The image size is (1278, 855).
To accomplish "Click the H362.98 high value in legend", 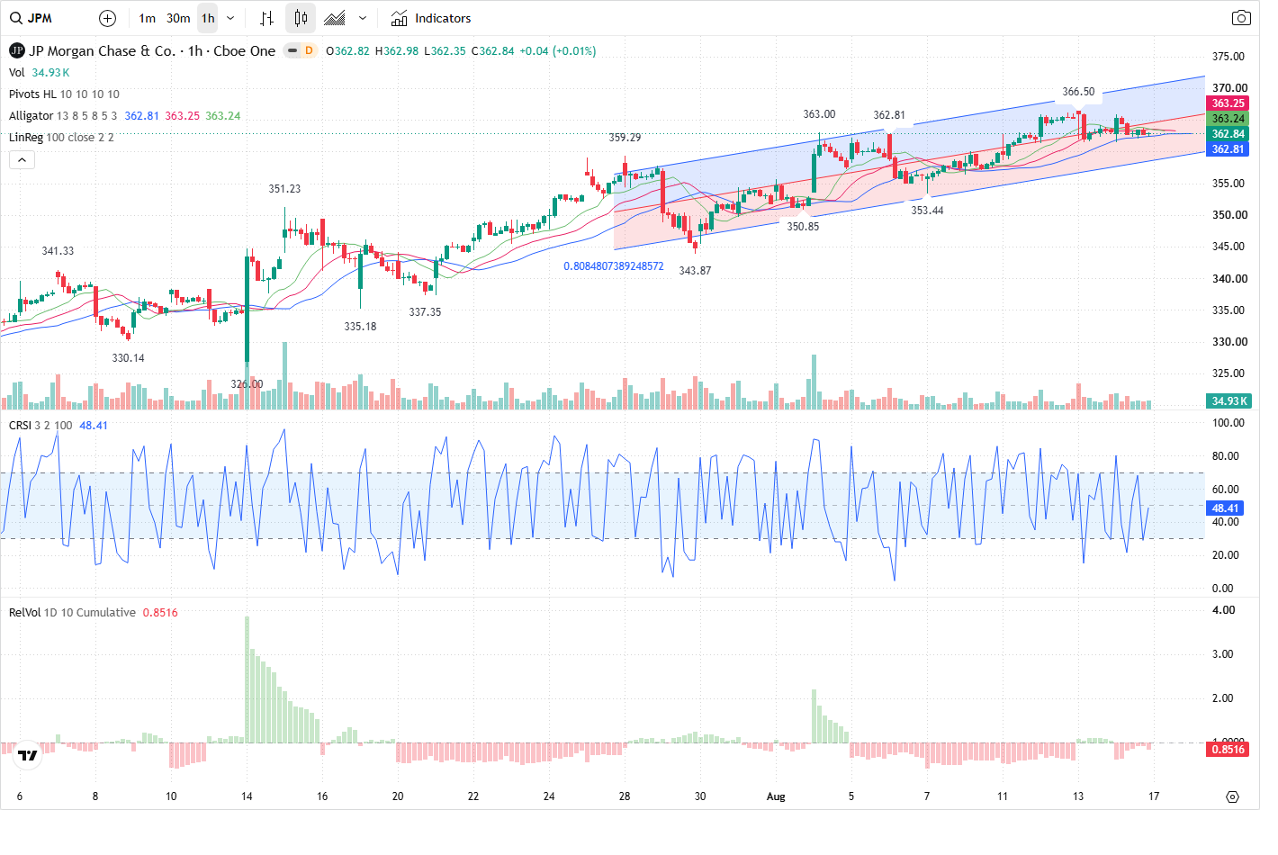I will click(x=397, y=51).
